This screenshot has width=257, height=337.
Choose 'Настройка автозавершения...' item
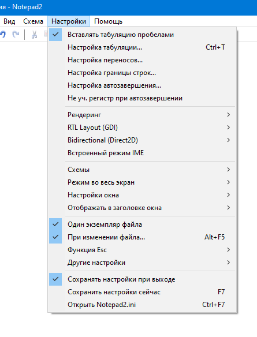tap(143, 85)
